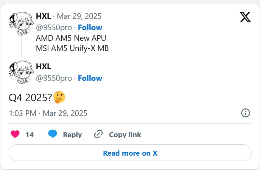Open Read more on X
Viewport: 260px width, 170px height.
(130, 153)
